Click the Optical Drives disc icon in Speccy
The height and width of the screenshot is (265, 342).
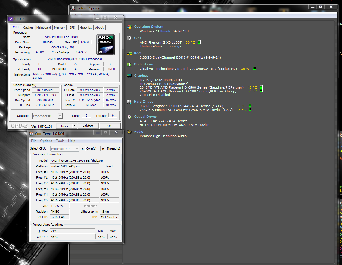(129, 117)
